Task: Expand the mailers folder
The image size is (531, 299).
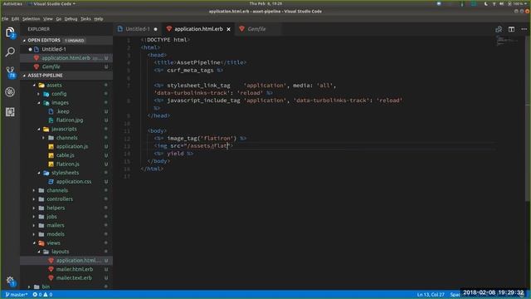Action: [56, 225]
